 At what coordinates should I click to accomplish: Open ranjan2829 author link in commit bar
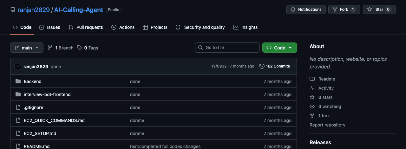click(x=36, y=66)
